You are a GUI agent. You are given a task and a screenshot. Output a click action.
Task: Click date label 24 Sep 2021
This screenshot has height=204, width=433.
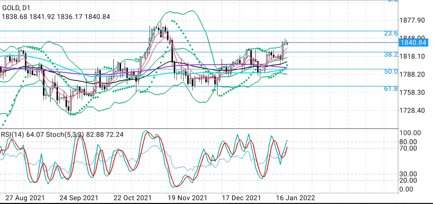click(79, 198)
